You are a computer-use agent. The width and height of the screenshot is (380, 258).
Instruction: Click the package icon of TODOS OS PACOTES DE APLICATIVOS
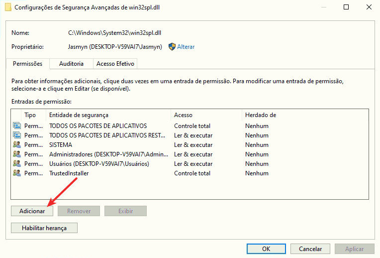17,126
